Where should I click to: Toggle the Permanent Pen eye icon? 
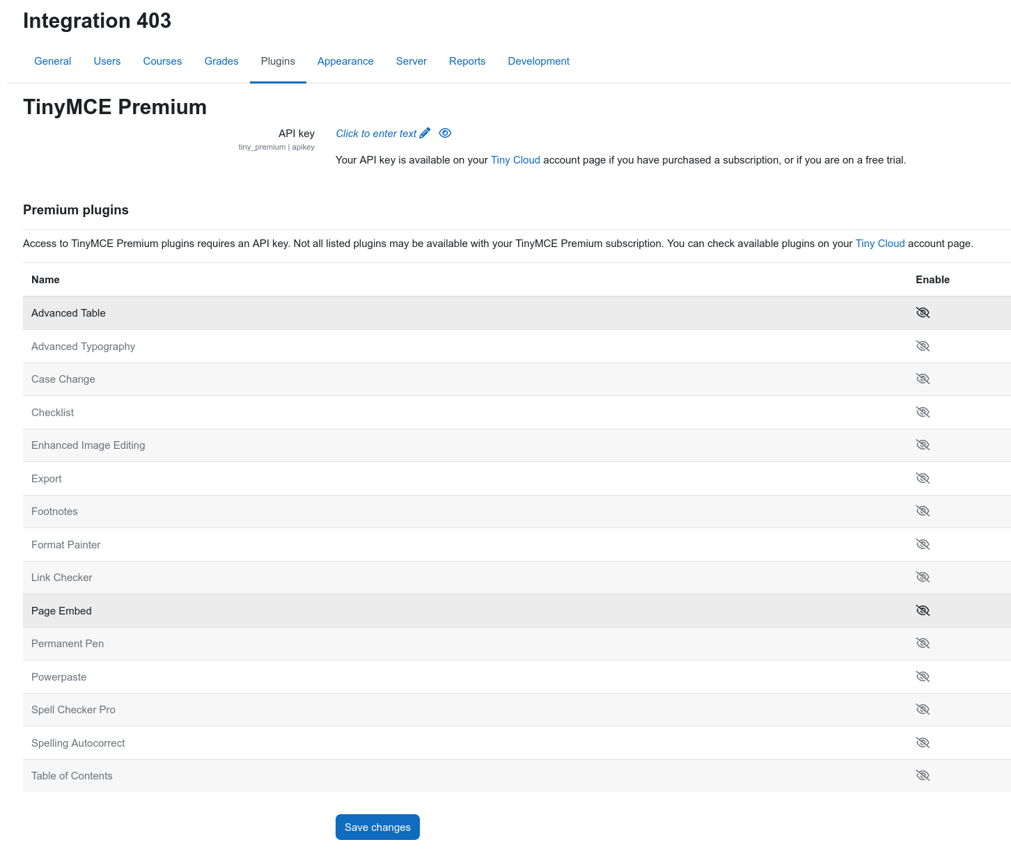923,643
